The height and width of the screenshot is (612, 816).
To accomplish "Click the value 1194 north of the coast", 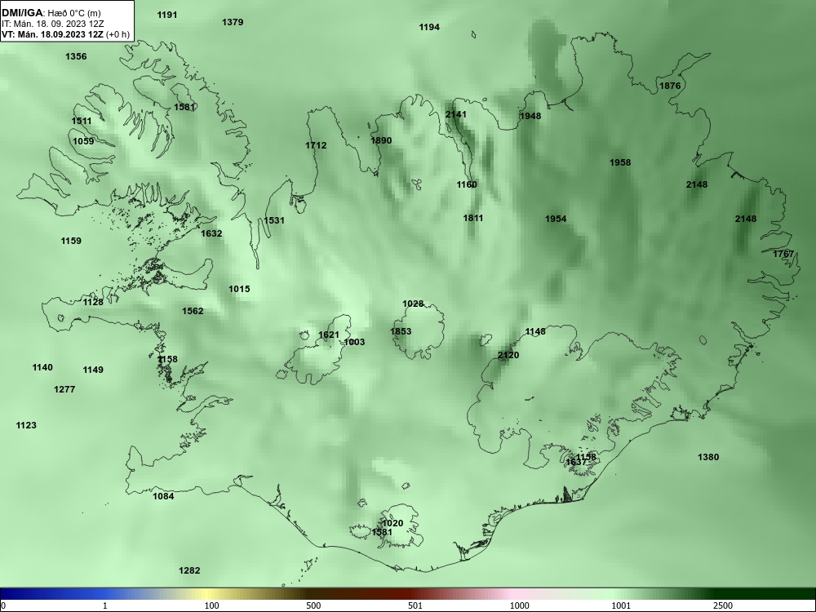I will [x=429, y=27].
